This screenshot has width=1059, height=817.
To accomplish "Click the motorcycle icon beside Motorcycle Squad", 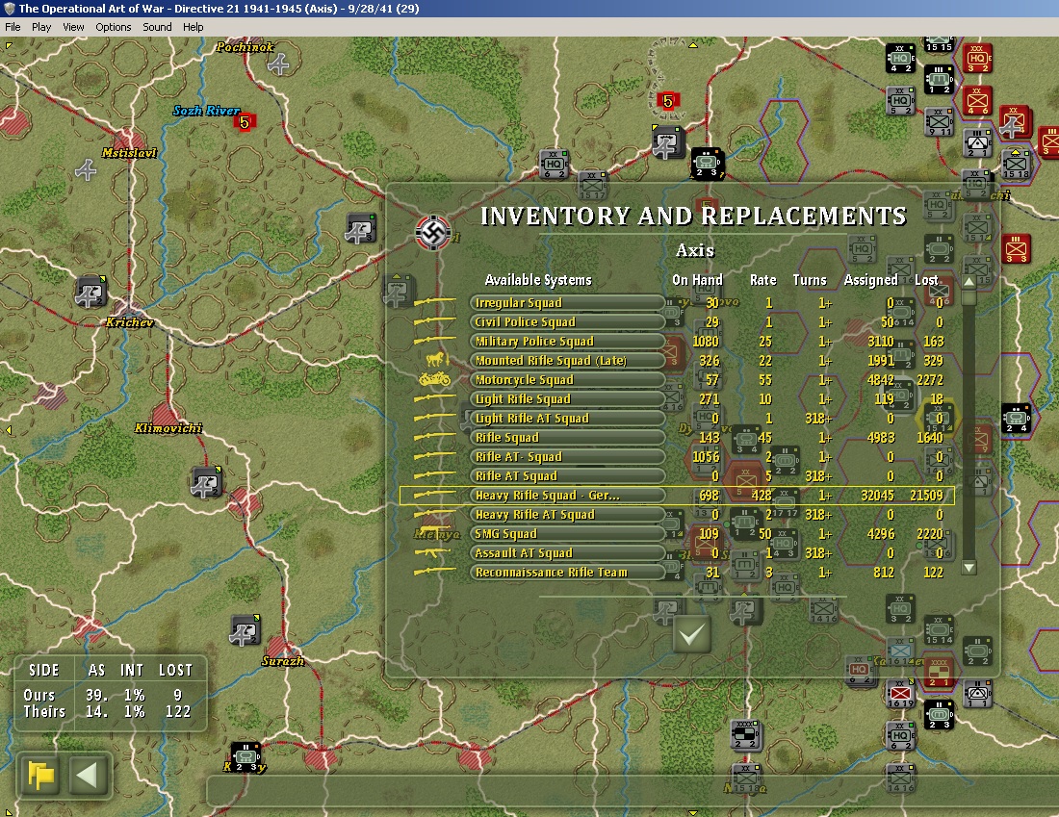I will (435, 379).
